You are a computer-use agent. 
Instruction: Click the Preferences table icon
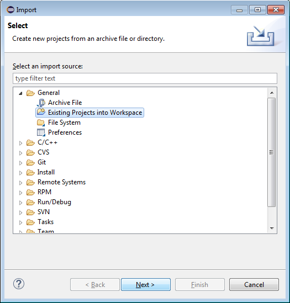click(41, 132)
